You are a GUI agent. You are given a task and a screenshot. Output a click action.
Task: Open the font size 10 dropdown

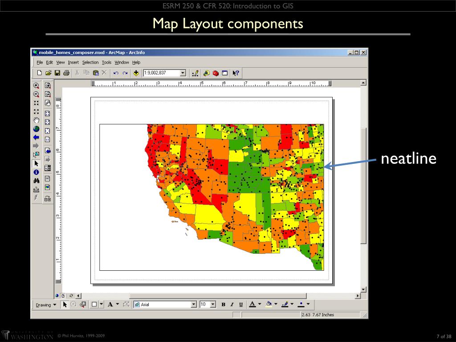point(213,305)
